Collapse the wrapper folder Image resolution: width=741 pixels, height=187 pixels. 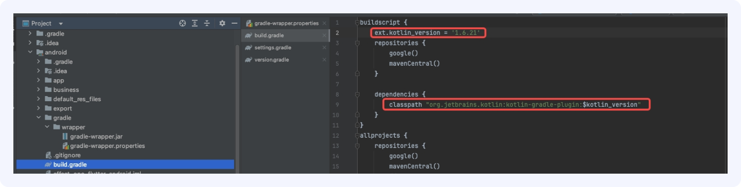47,127
